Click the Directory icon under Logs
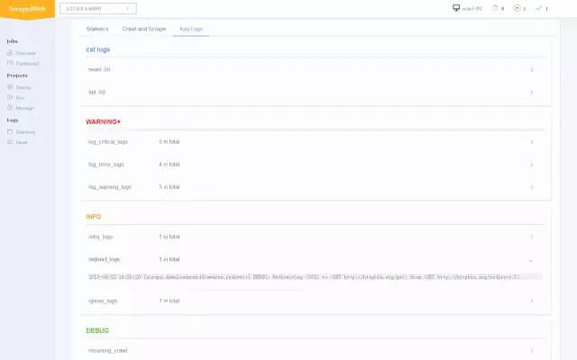 click(10, 131)
